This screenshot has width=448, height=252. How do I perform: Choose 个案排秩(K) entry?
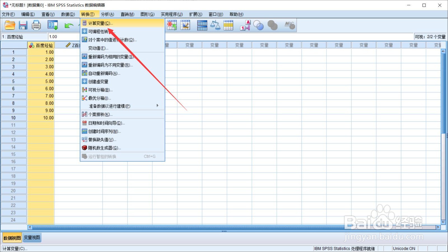tap(122, 114)
